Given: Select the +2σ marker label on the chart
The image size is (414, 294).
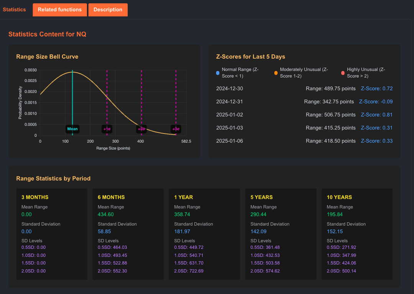Looking at the screenshot, I should click(x=141, y=129).
